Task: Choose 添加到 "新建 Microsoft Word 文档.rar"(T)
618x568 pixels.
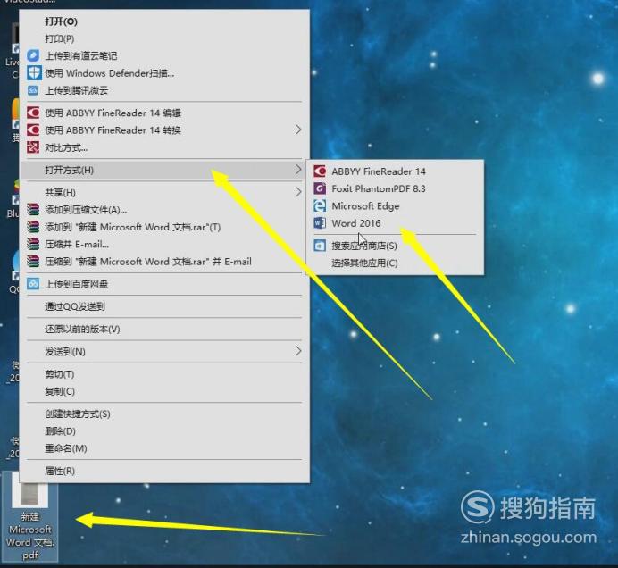Action: 164,227
